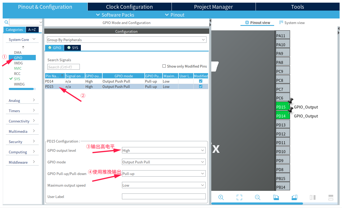Click the green PD14 pin on chip

coord(283,116)
